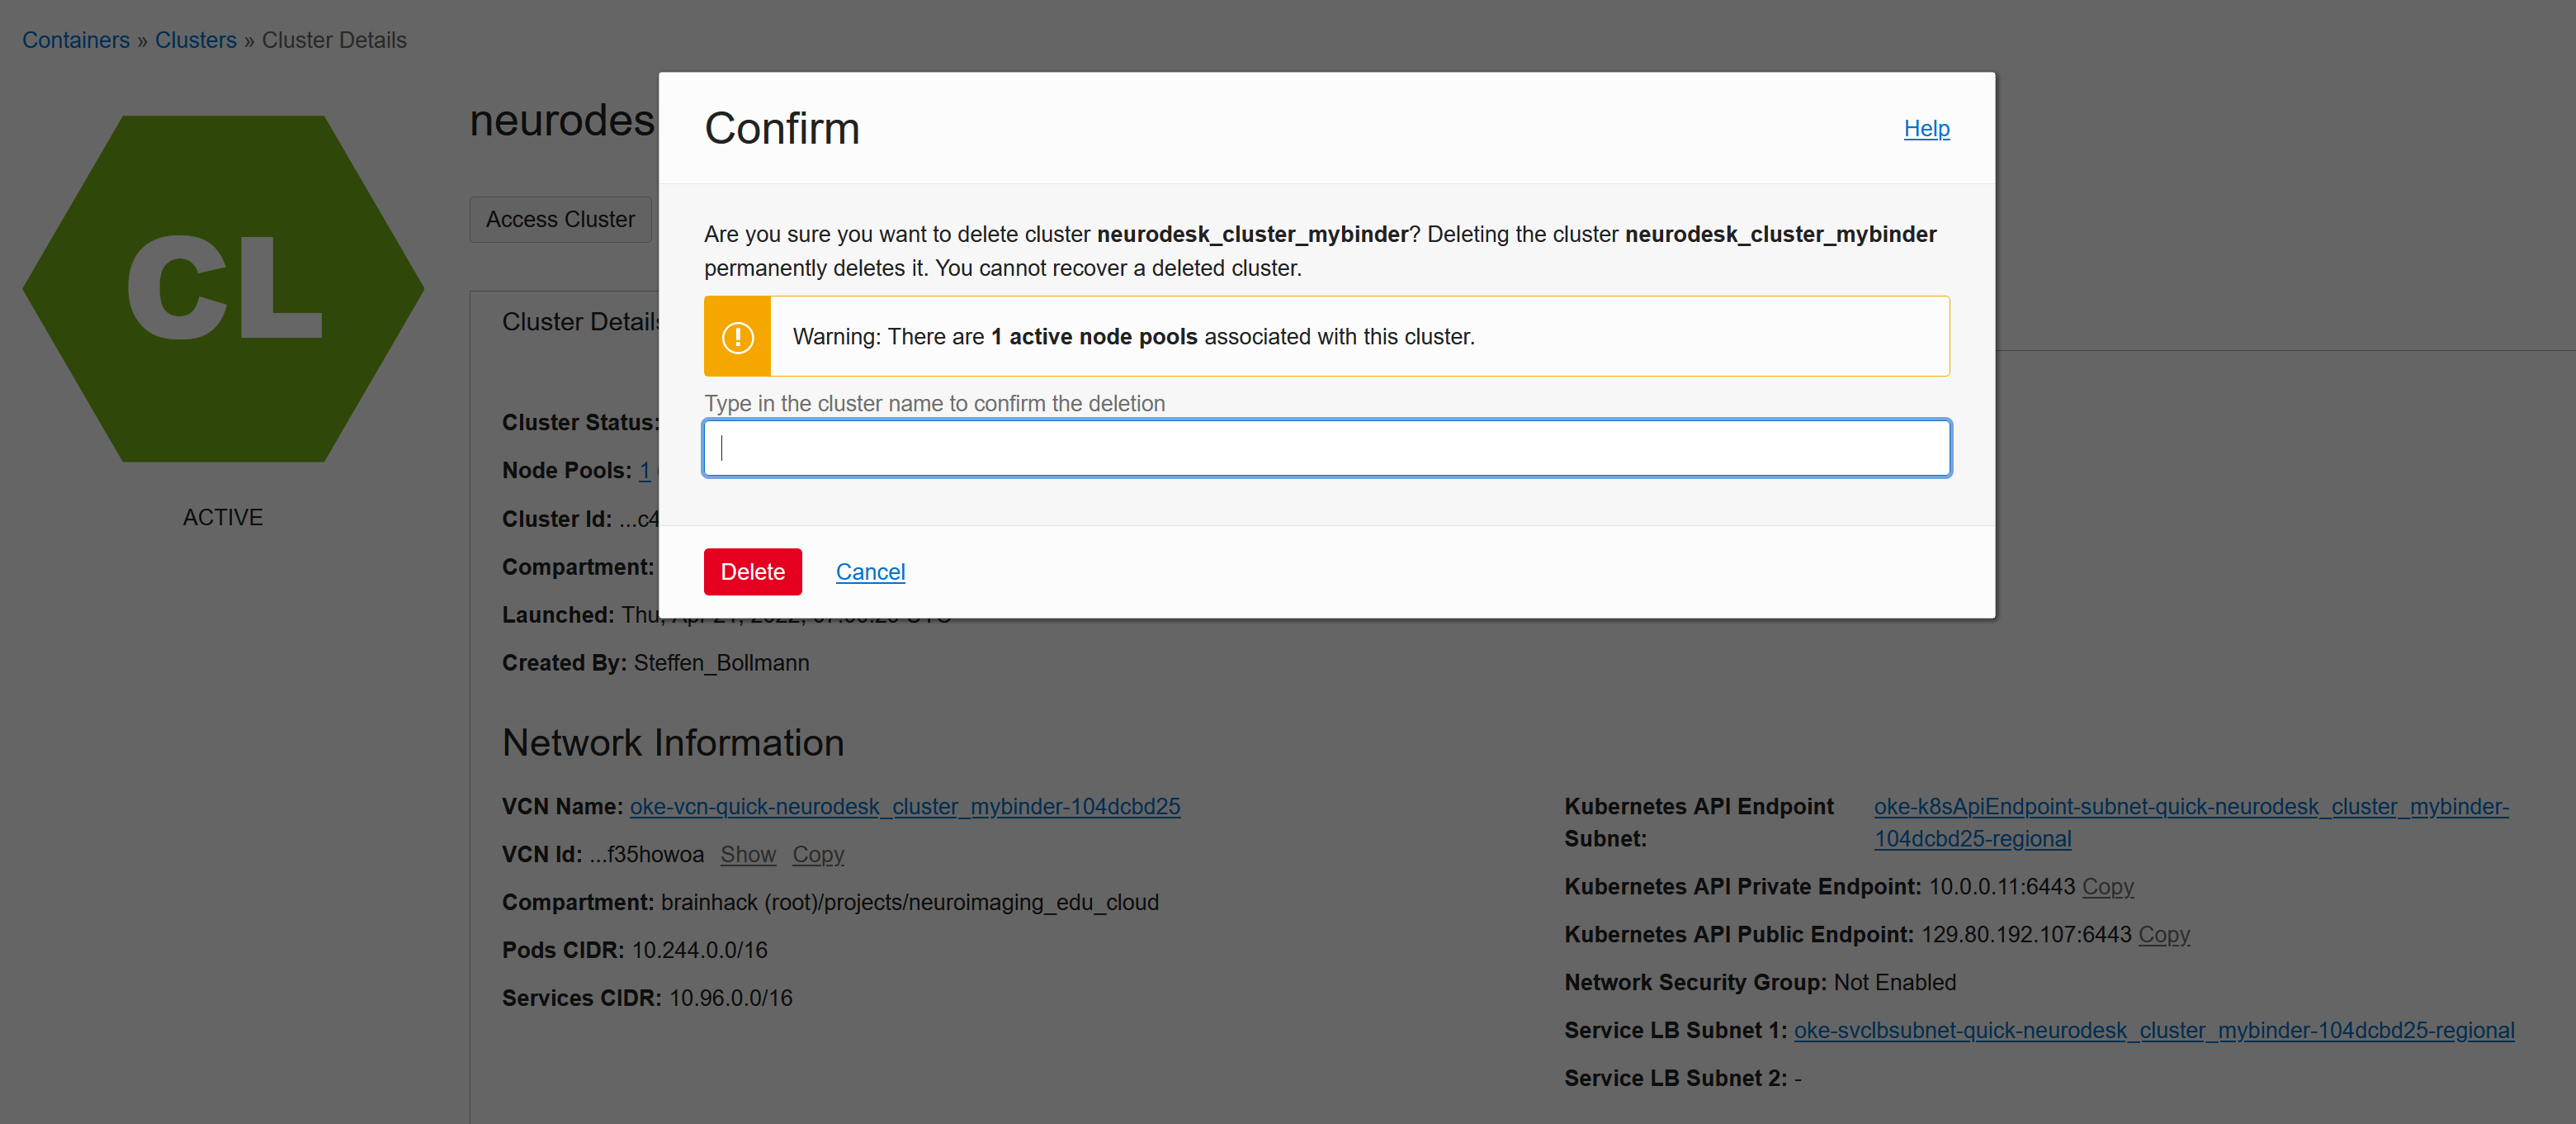Copy the Kubernetes API Public Endpoint
The image size is (2576, 1124).
coord(2164,934)
